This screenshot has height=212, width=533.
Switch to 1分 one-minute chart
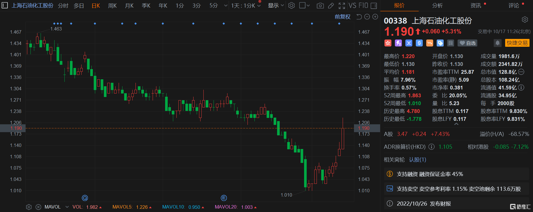[x=180, y=6]
